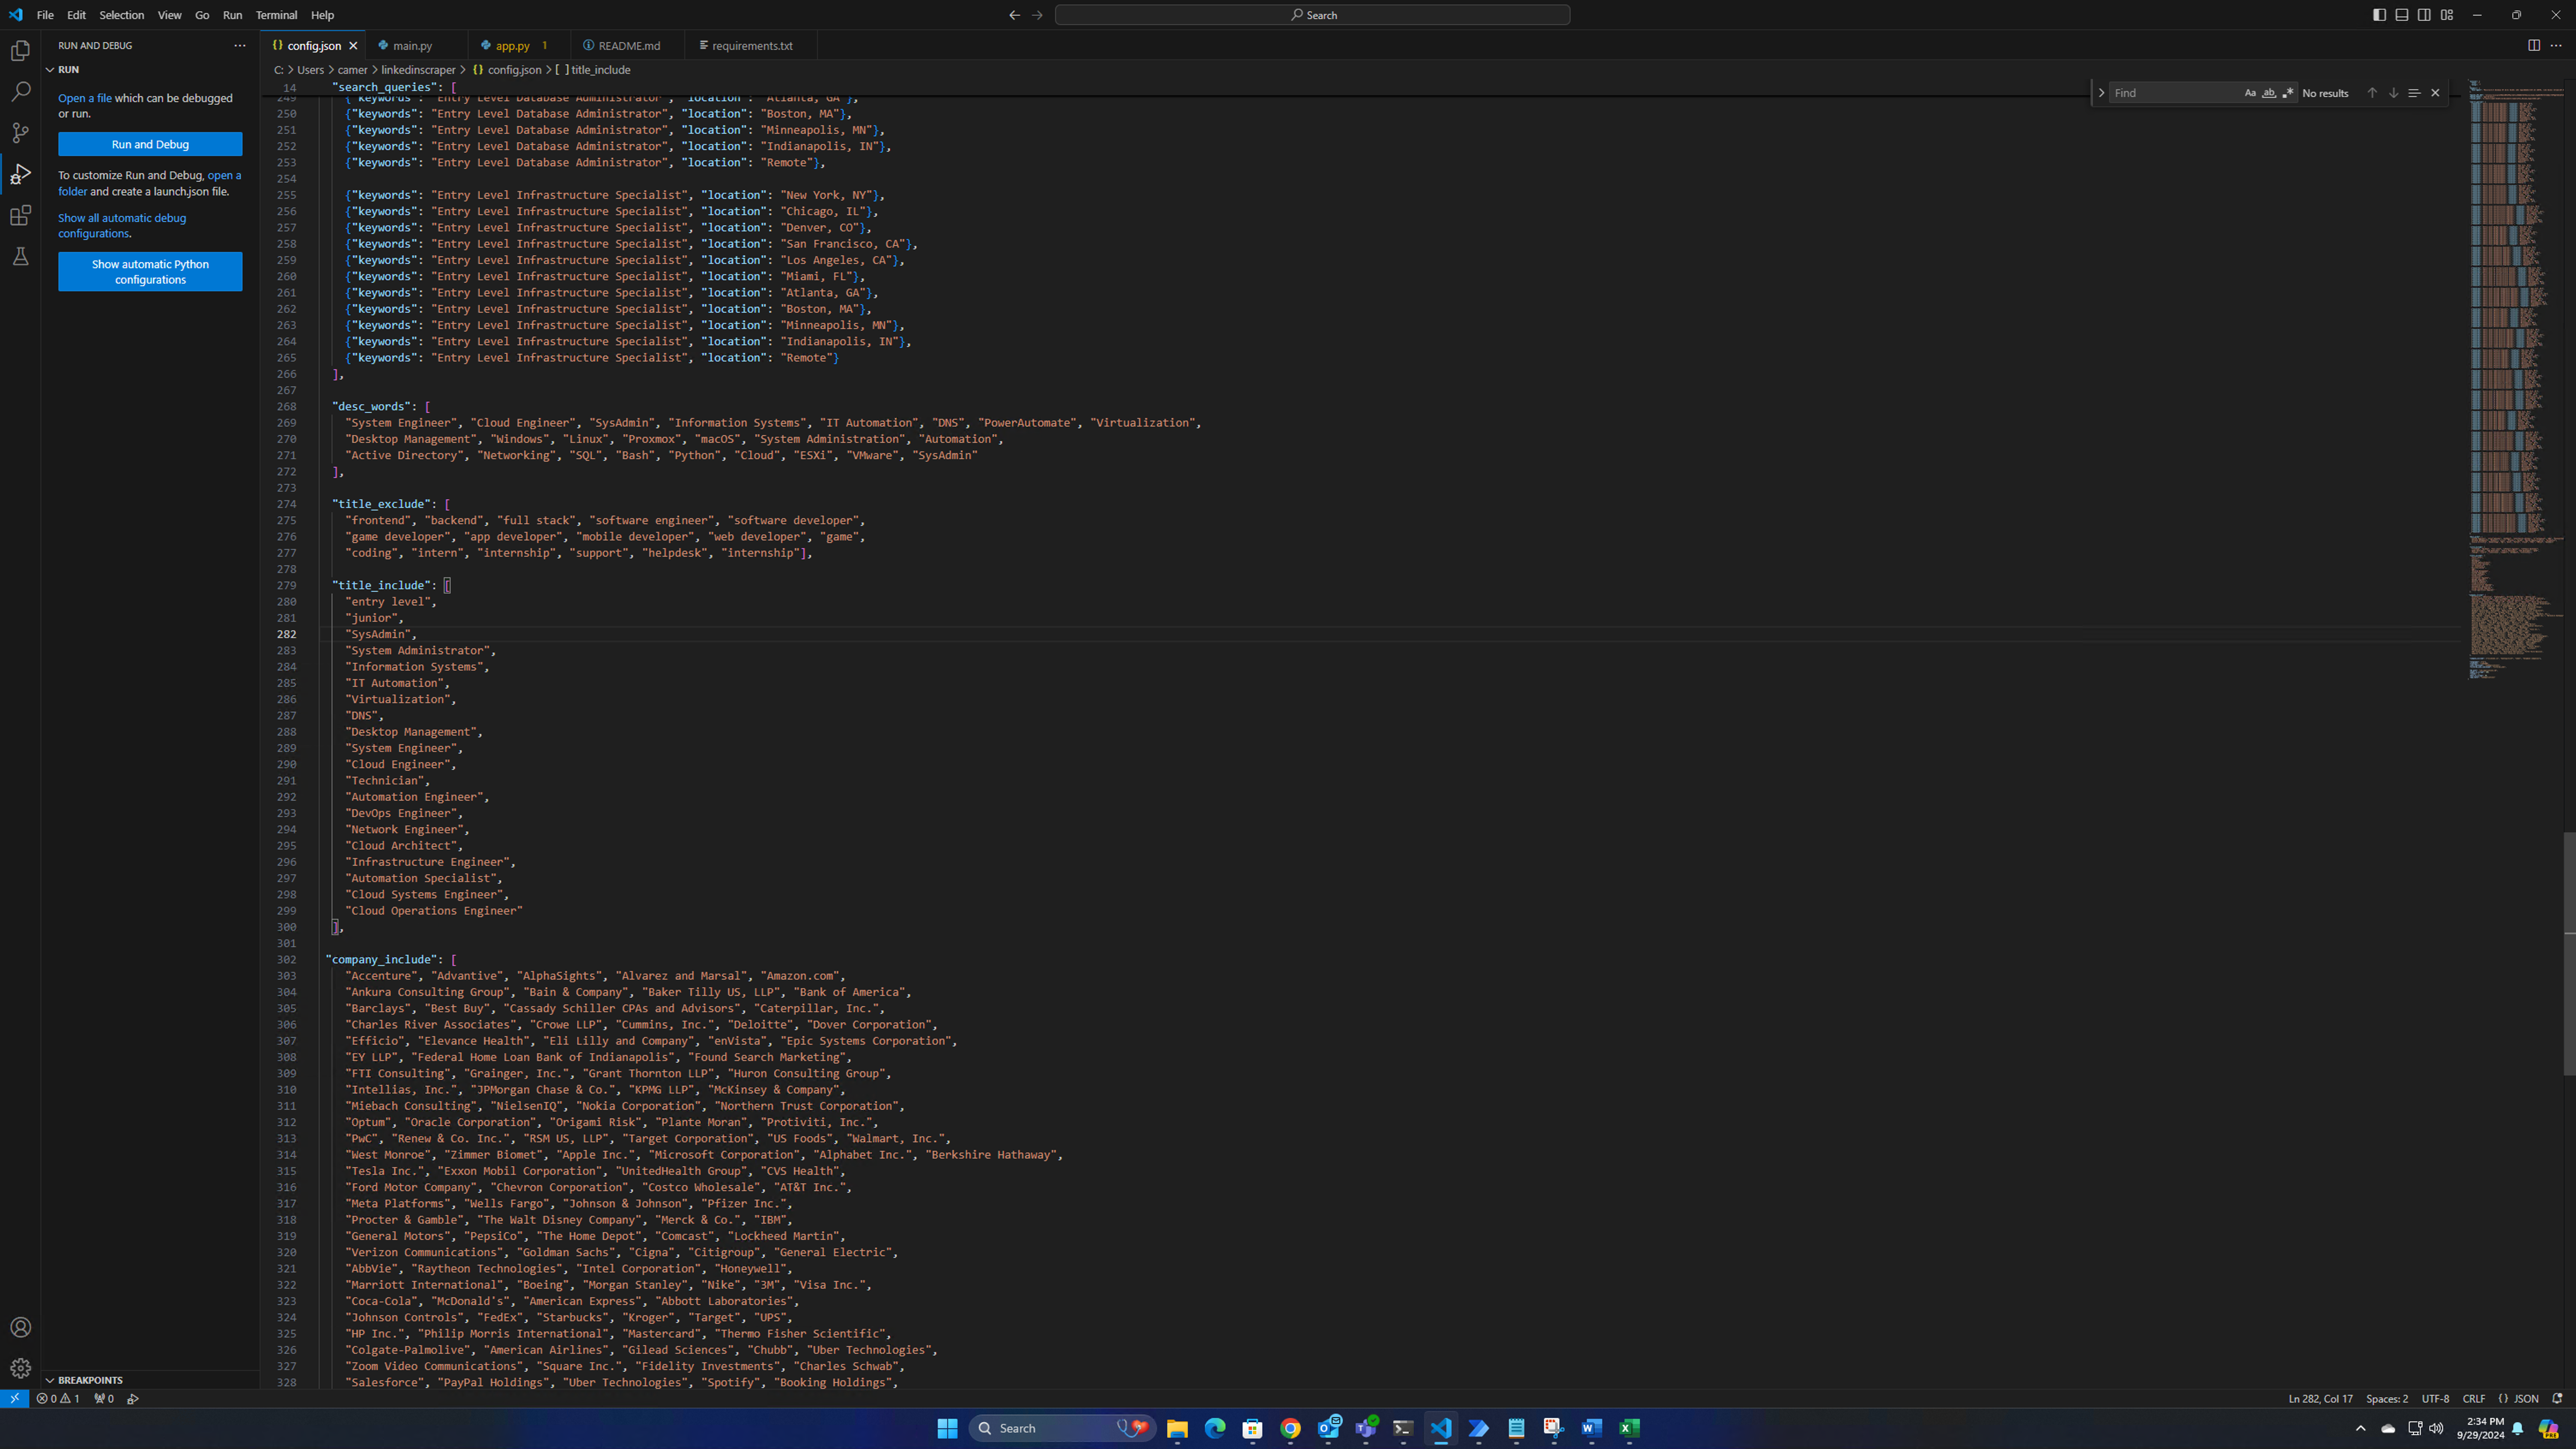2576x1449 pixels.
Task: Open remote window indicator in status bar
Action: 14,1398
